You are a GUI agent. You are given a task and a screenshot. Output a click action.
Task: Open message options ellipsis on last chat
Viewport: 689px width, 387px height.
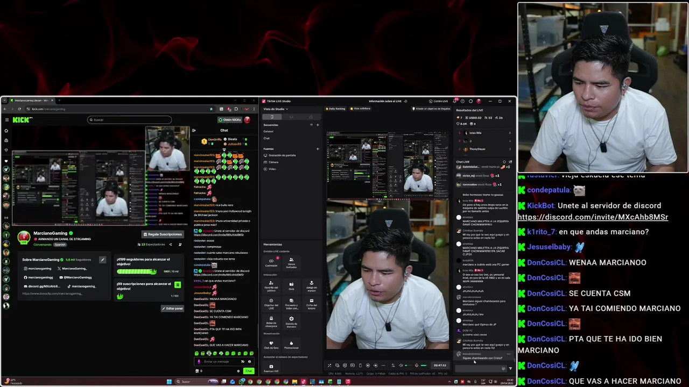pyautogui.click(x=509, y=354)
